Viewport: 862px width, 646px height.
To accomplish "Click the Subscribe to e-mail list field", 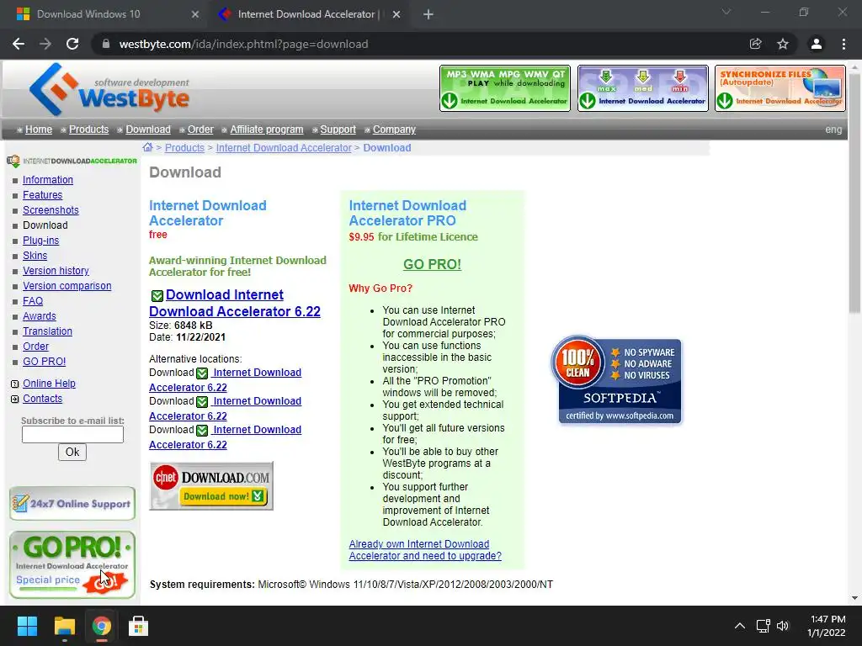I will pos(72,435).
